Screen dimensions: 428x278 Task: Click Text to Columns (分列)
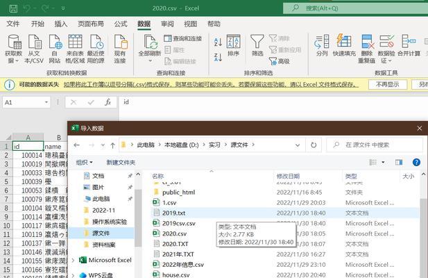[322, 46]
